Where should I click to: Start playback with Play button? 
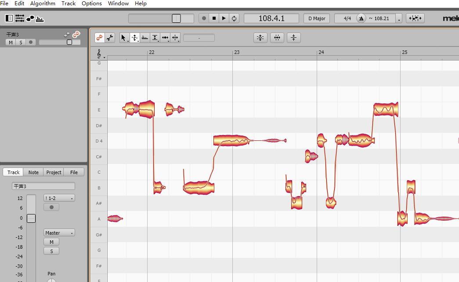(224, 18)
